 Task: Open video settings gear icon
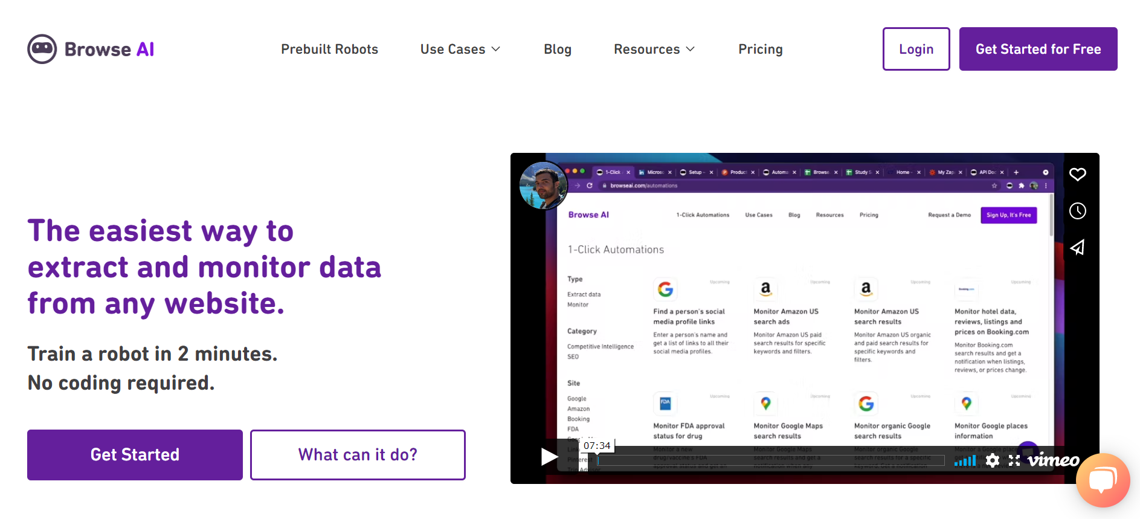992,460
